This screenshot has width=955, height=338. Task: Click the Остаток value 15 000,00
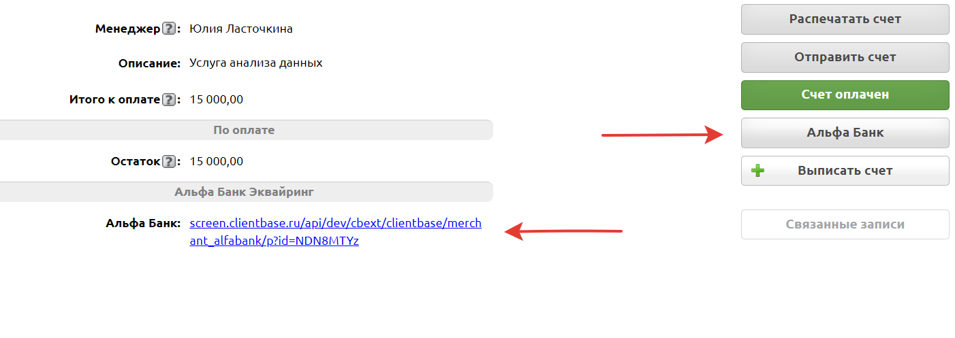[216, 162]
